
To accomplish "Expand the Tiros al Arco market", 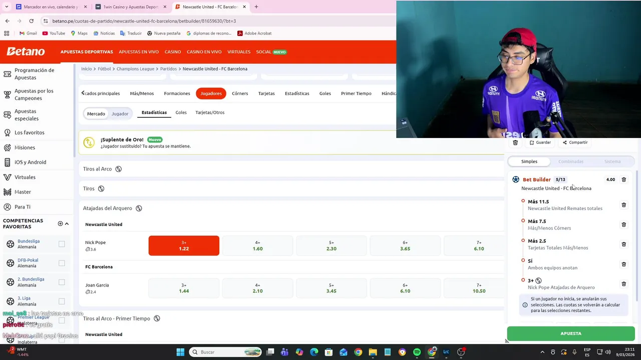I will (291, 169).
